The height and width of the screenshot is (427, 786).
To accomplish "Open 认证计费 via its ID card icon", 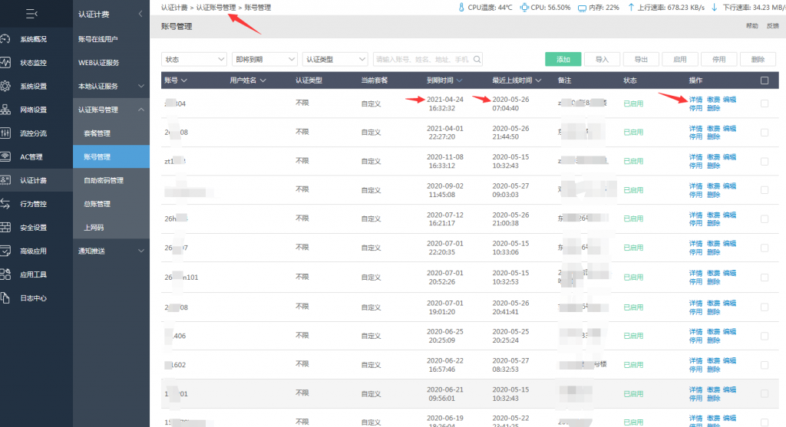I will pos(5,180).
